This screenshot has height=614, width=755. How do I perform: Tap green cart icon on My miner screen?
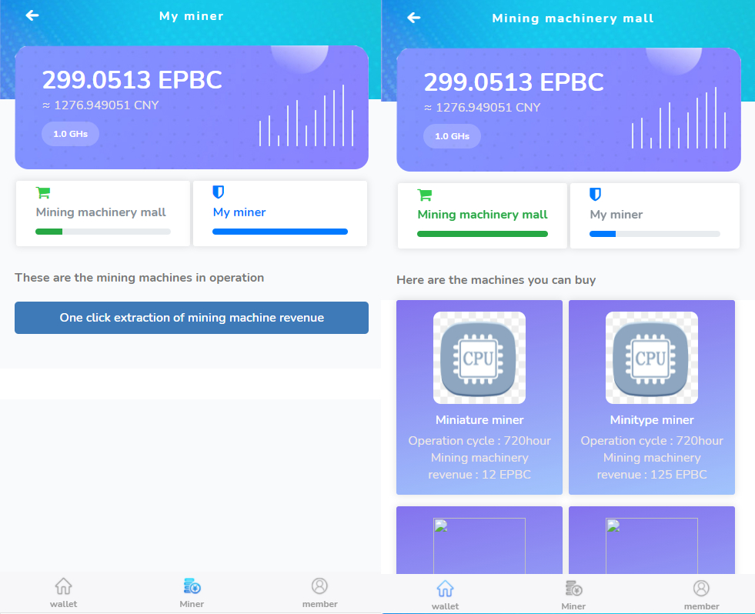click(x=43, y=193)
